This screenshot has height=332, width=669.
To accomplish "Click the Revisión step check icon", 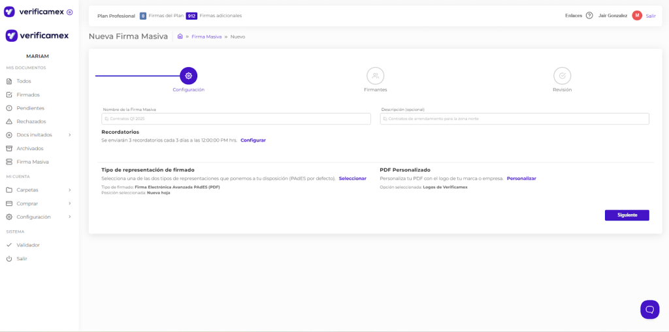I will click(x=562, y=76).
